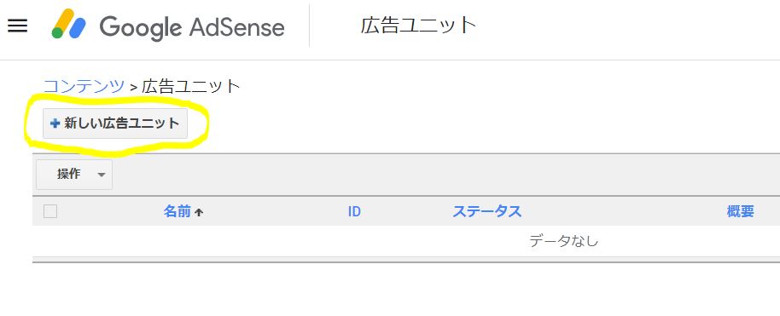
Task: Click the breadcrumb separator arrow after コンテンツ
Action: [133, 88]
